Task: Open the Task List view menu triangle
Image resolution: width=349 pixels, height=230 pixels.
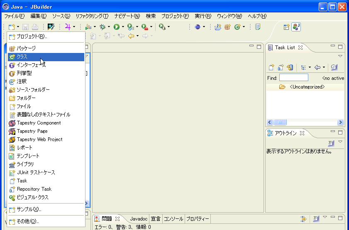Action: pyautogui.click(x=340, y=56)
